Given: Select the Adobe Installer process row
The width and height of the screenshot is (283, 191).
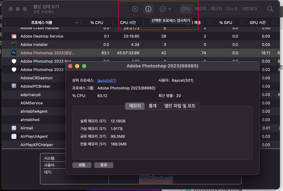Looking at the screenshot, I should 34,44.
